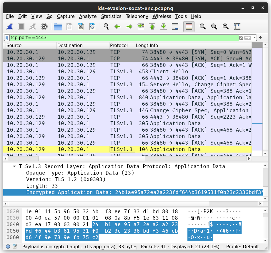Click the find packet magnifier icon
Viewport: 271px width, 253px height.
click(106, 27)
